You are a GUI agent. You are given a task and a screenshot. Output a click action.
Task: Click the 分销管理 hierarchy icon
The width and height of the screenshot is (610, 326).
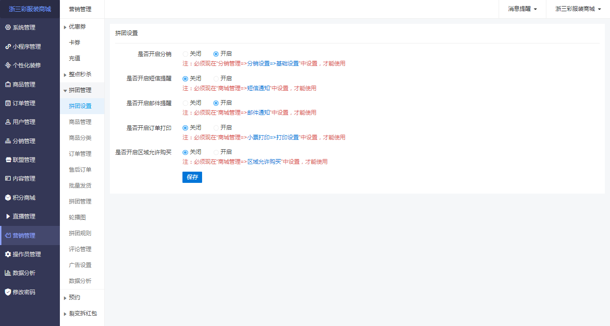(7, 141)
